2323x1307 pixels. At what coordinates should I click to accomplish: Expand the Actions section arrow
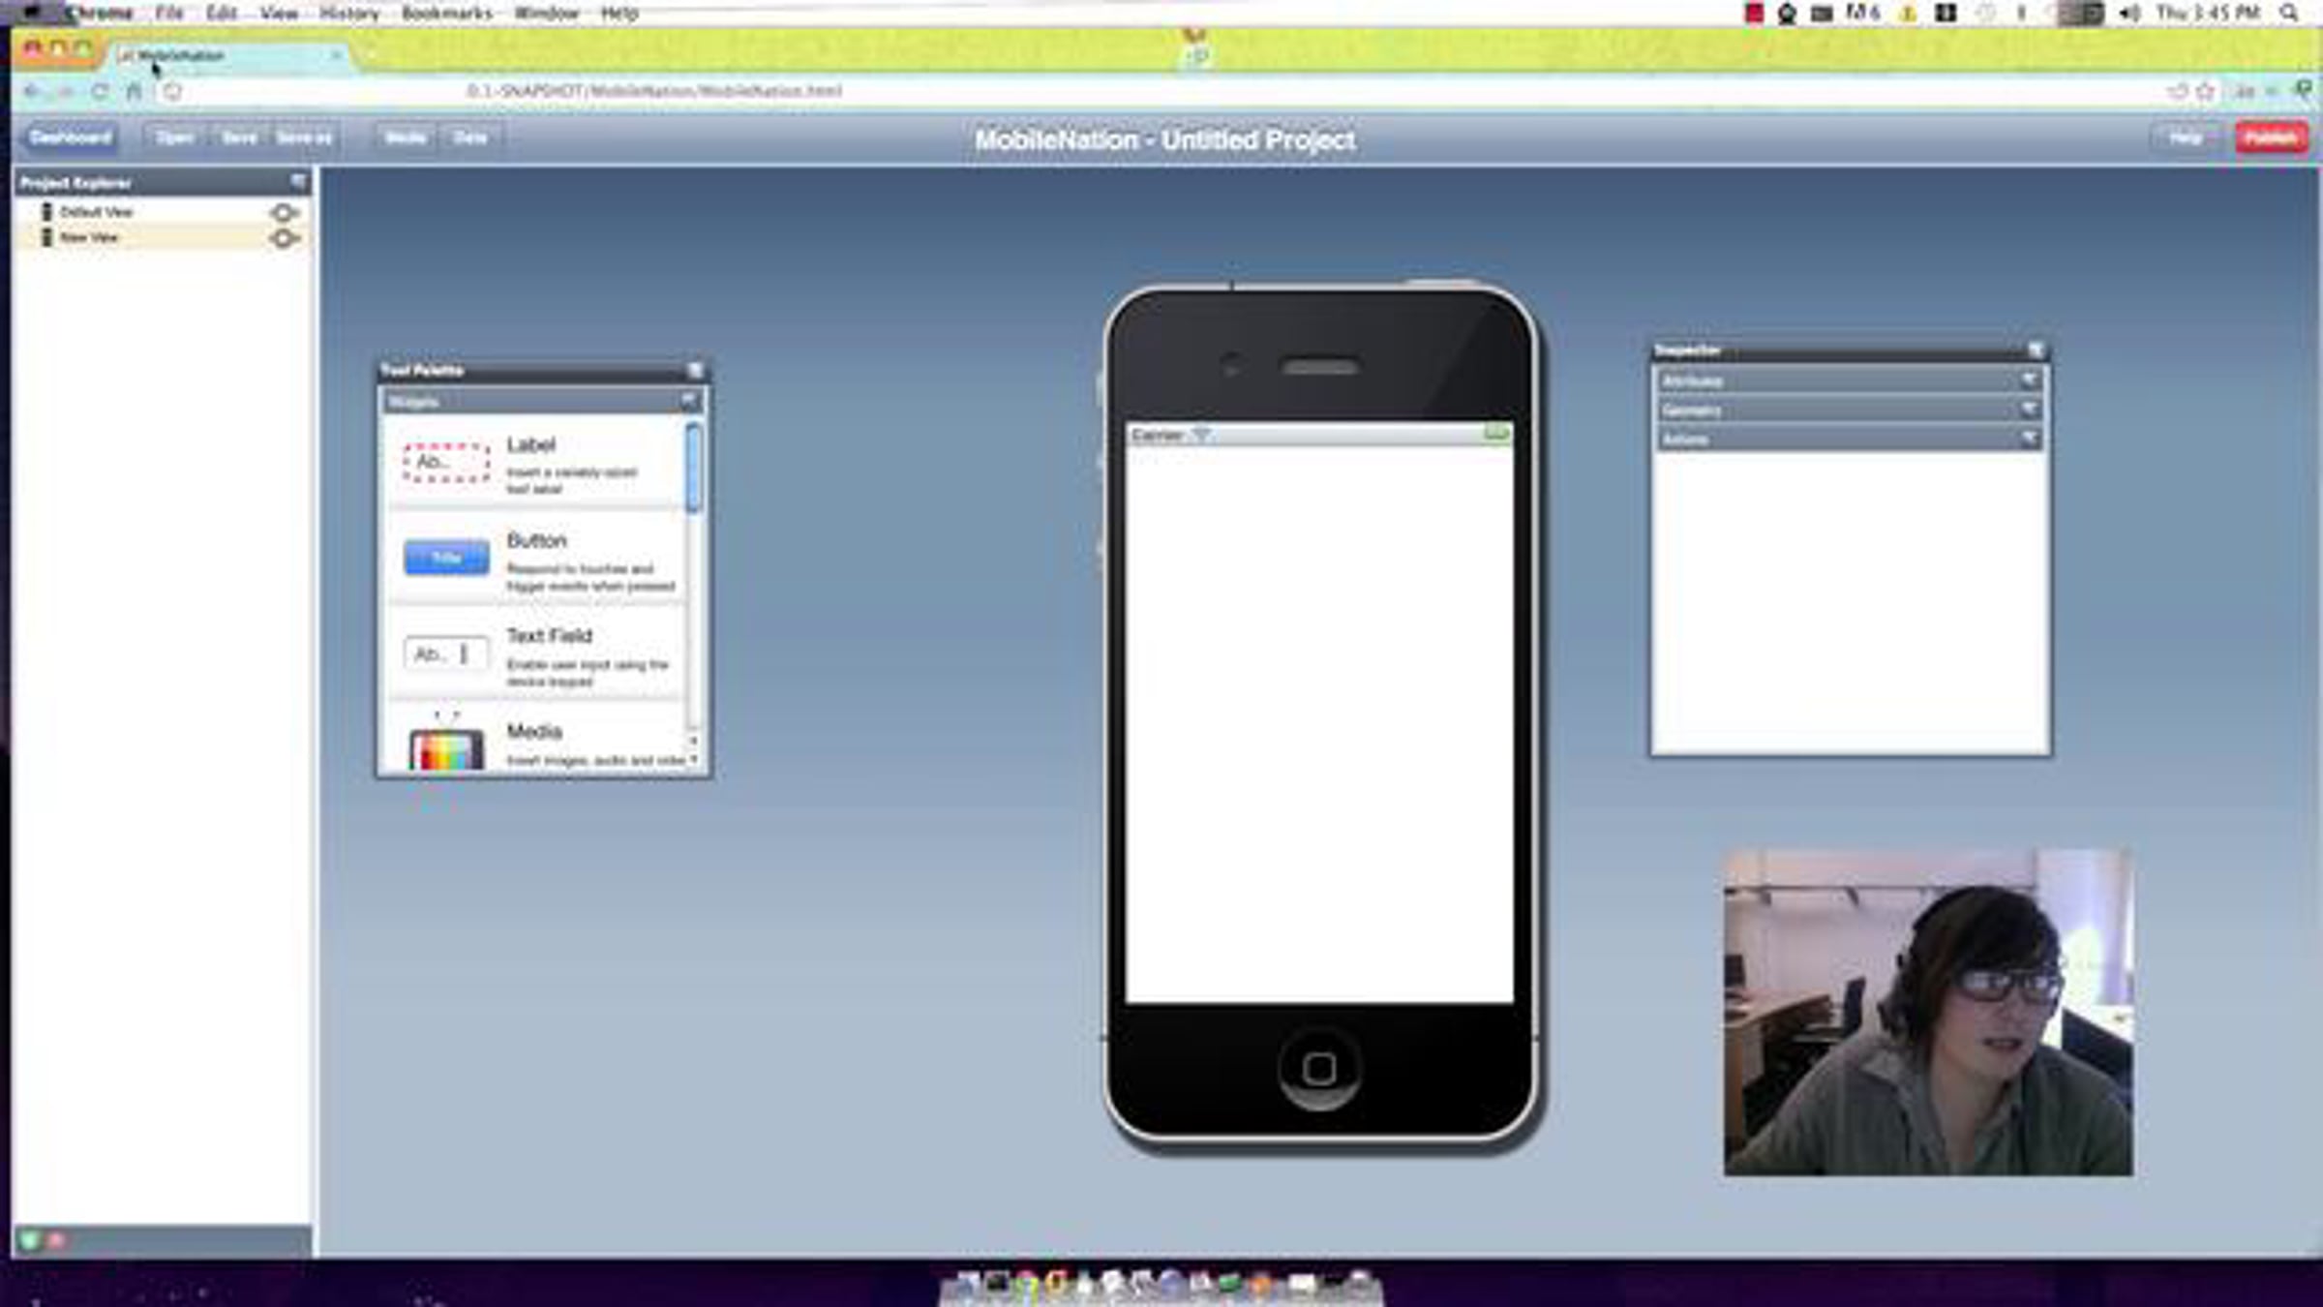pos(2028,439)
